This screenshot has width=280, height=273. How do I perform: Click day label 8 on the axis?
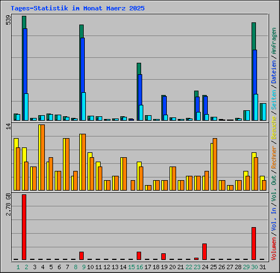pos(75,267)
